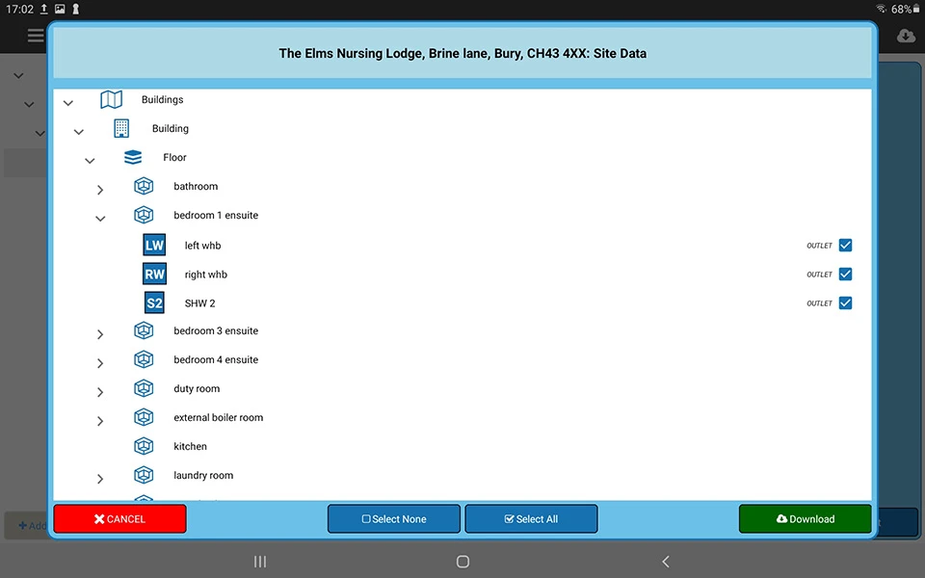Click the Buildings map icon

click(111, 98)
